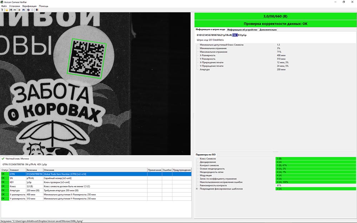The width and height of the screenshot is (357, 223).
Task: Click Неиспользованное исправление ошибок label
Action: pyautogui.click(x=221, y=182)
